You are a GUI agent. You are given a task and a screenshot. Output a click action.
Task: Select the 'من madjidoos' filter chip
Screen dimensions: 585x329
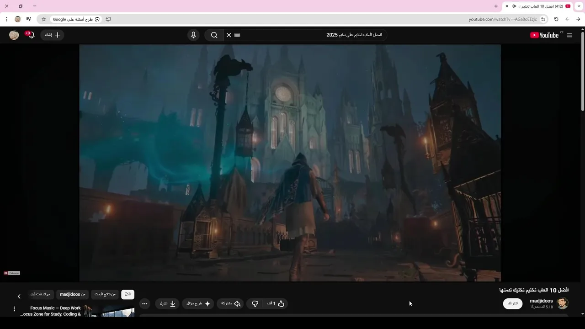[x=73, y=294]
